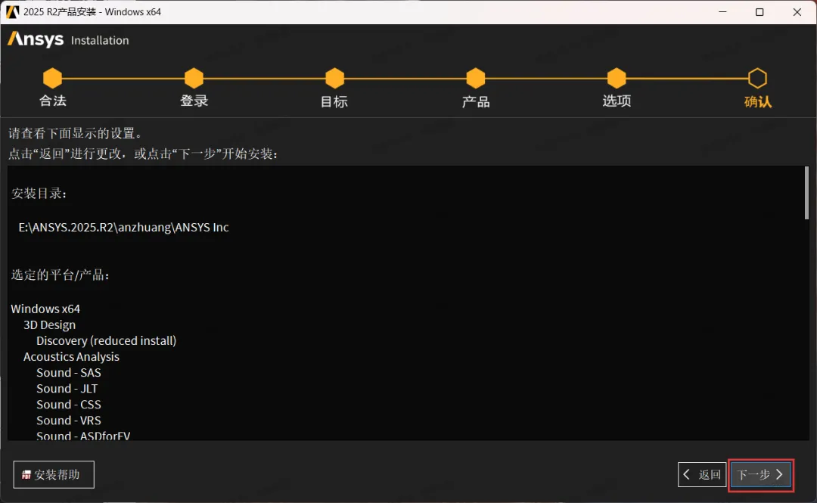Click the 目标 step label
This screenshot has width=817, height=503.
(x=334, y=101)
